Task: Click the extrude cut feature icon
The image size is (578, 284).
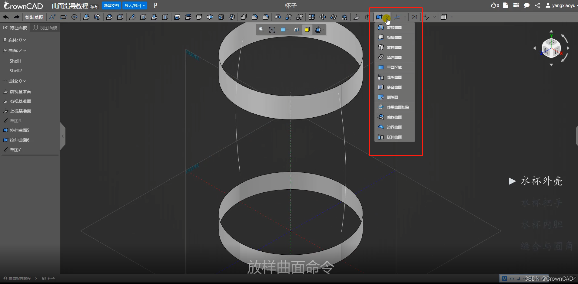Action: (x=97, y=17)
